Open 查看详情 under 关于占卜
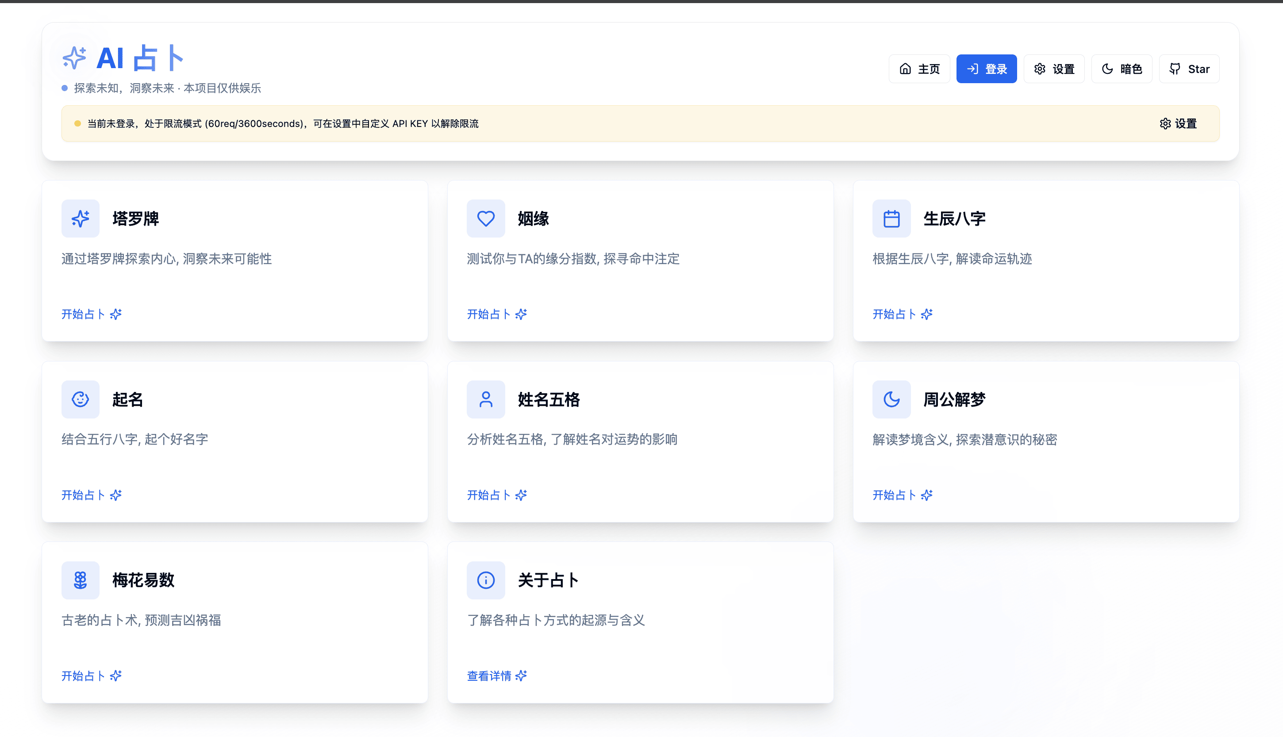 point(496,676)
